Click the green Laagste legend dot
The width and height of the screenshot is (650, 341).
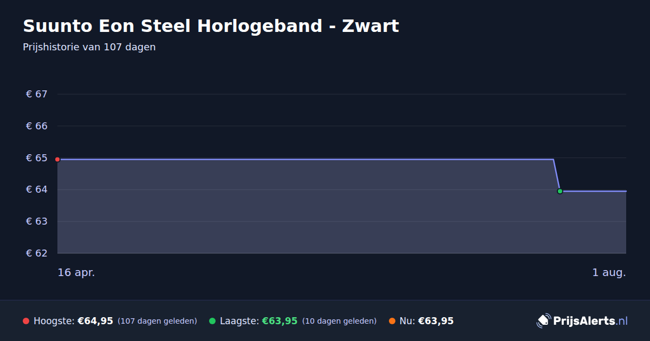coord(212,321)
